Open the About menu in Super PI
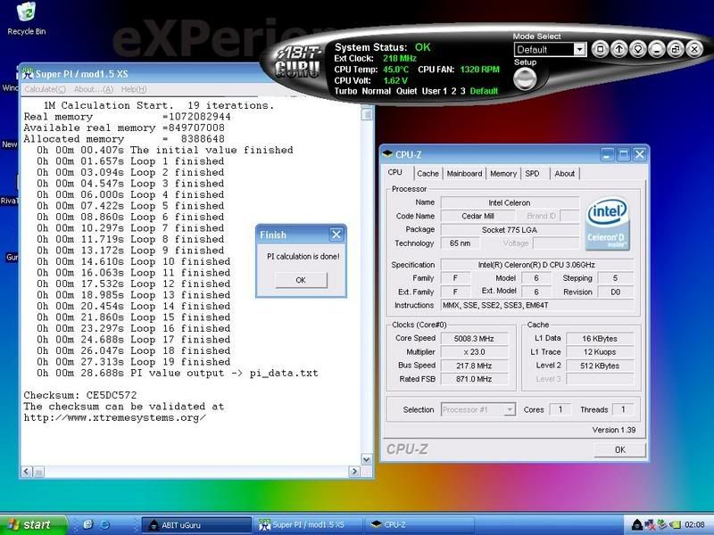The image size is (714, 535). coord(94,89)
